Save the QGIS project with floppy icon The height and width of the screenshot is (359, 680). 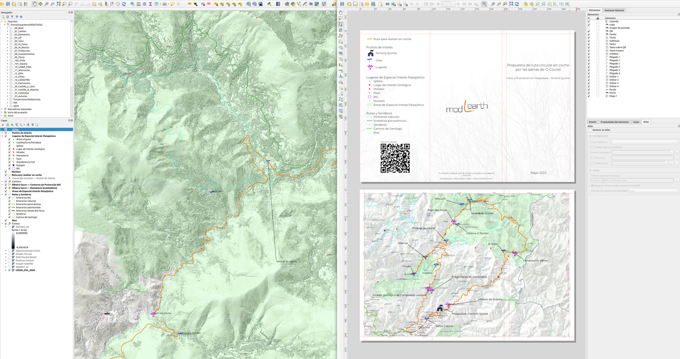(8, 4)
